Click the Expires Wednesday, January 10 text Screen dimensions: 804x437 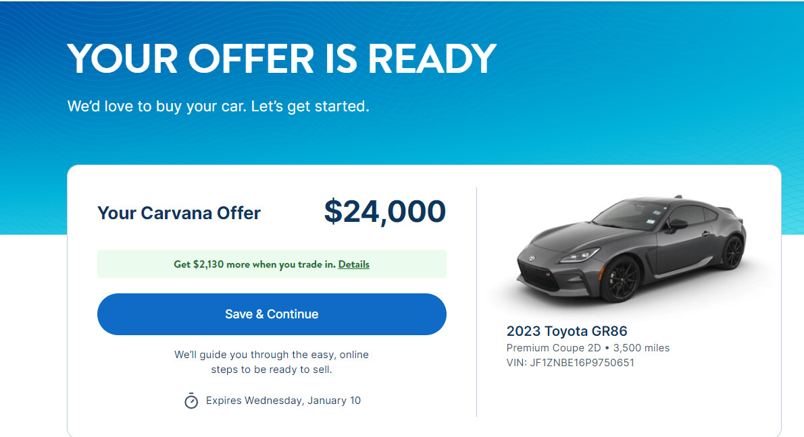pos(283,401)
